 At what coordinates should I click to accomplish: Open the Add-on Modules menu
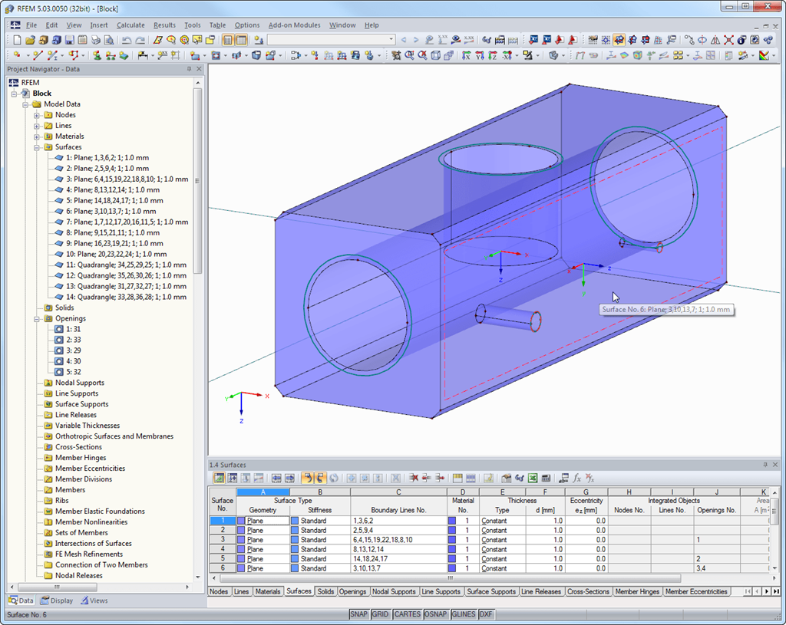tap(295, 25)
